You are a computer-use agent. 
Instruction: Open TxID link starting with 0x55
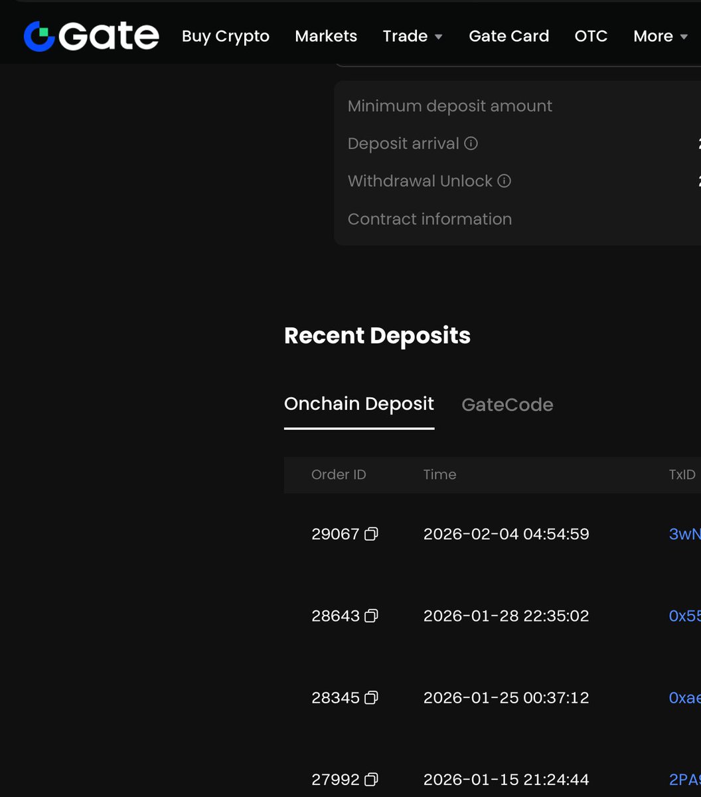[x=684, y=616]
